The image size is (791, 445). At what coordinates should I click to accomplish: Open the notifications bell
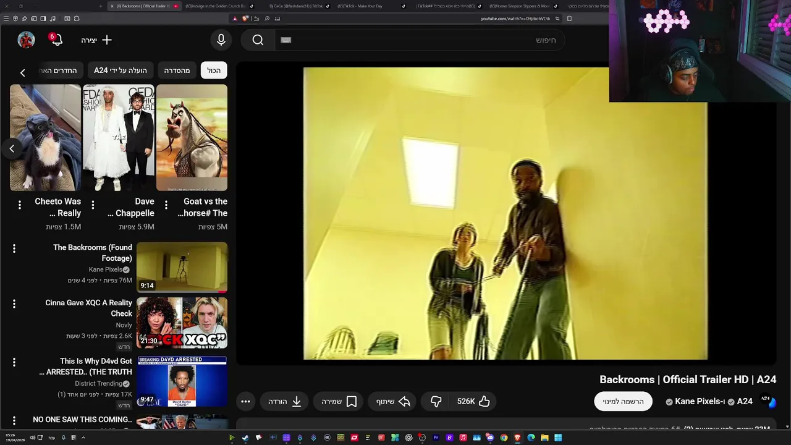pos(56,40)
